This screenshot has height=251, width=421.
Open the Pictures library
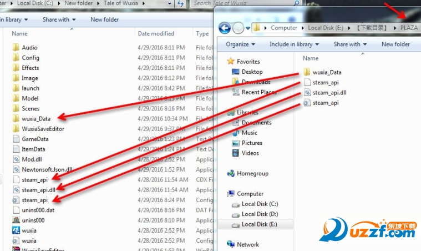(x=252, y=143)
